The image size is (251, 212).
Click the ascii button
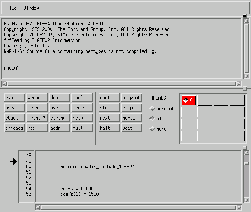pos(59,108)
